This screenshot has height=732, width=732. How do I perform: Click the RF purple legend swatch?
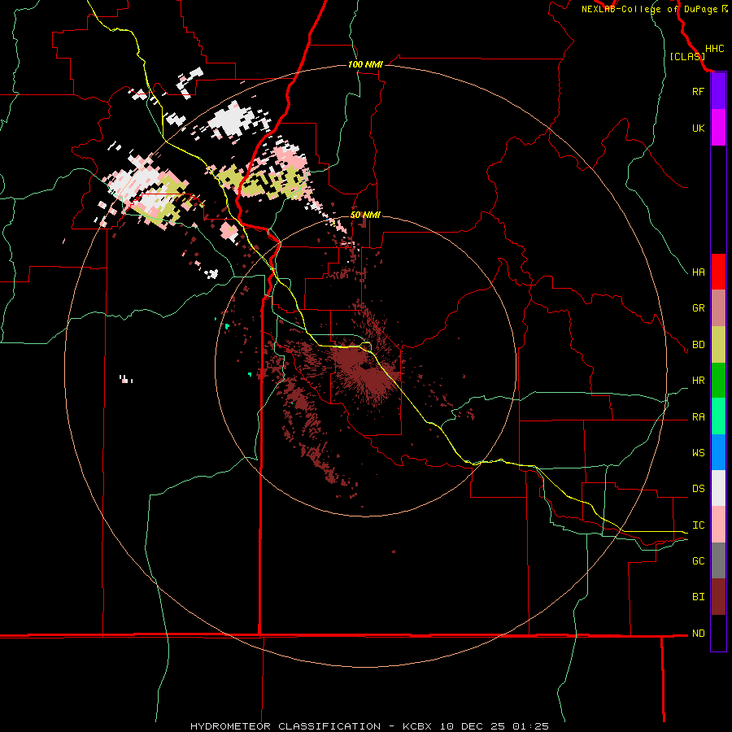718,91
